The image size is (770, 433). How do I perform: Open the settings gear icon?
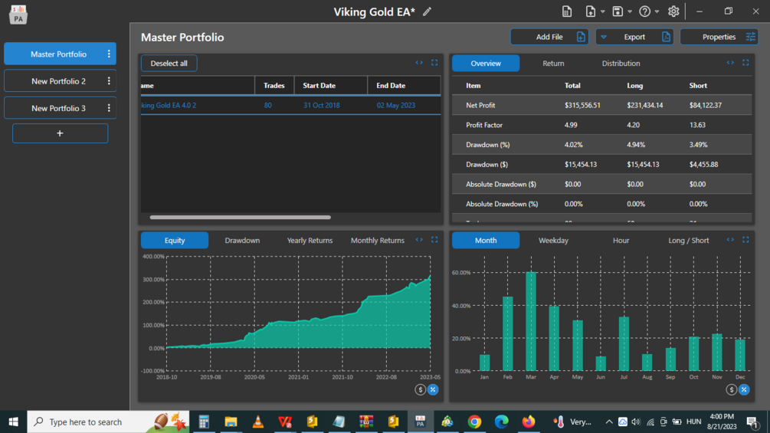coord(673,11)
